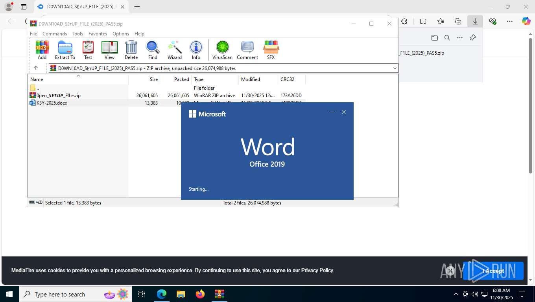Open the View toolbar button
Viewport: 535px width, 302px height.
(x=110, y=50)
